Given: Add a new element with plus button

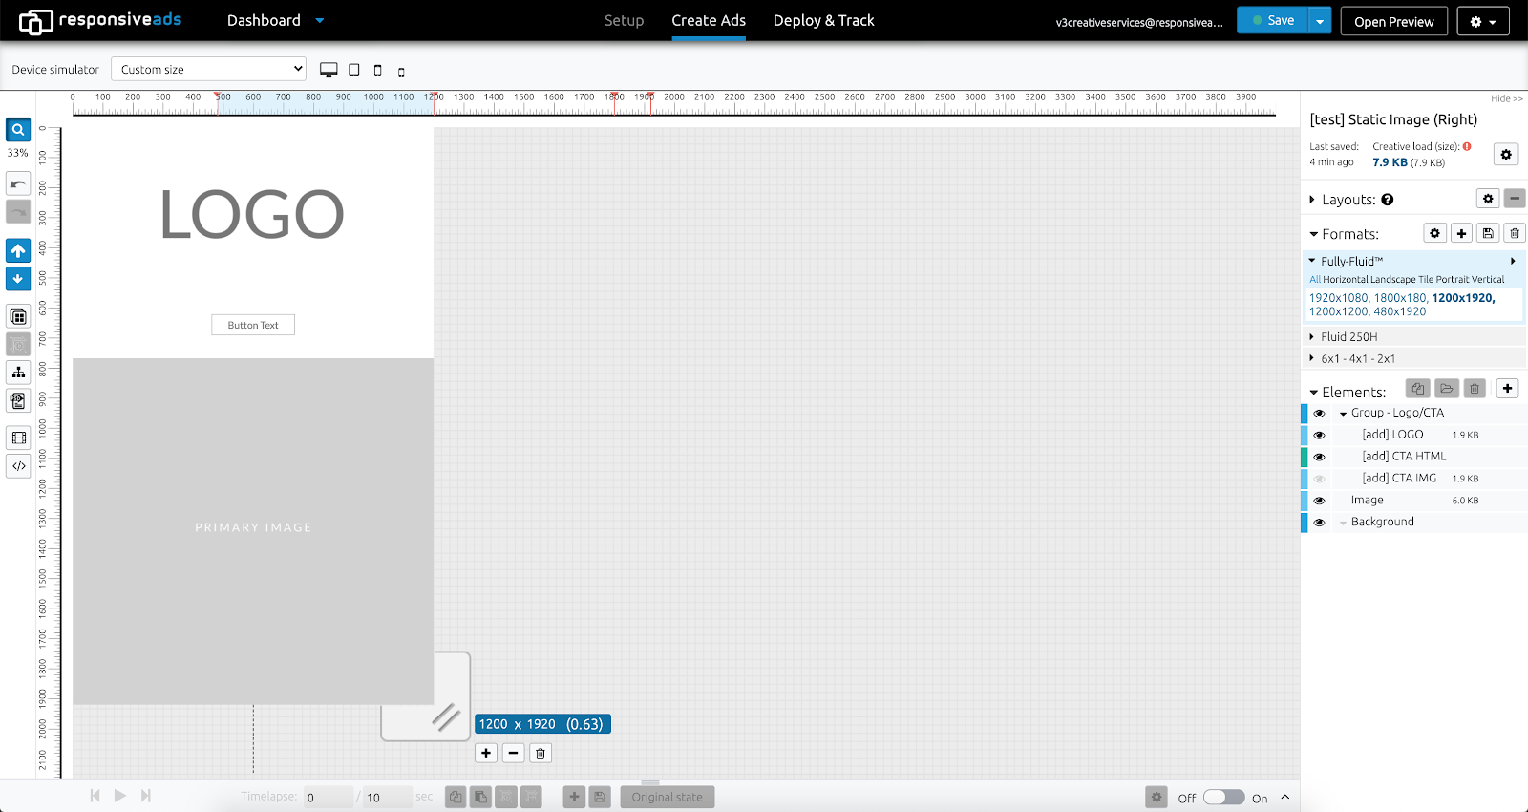Looking at the screenshot, I should pyautogui.click(x=1508, y=388).
